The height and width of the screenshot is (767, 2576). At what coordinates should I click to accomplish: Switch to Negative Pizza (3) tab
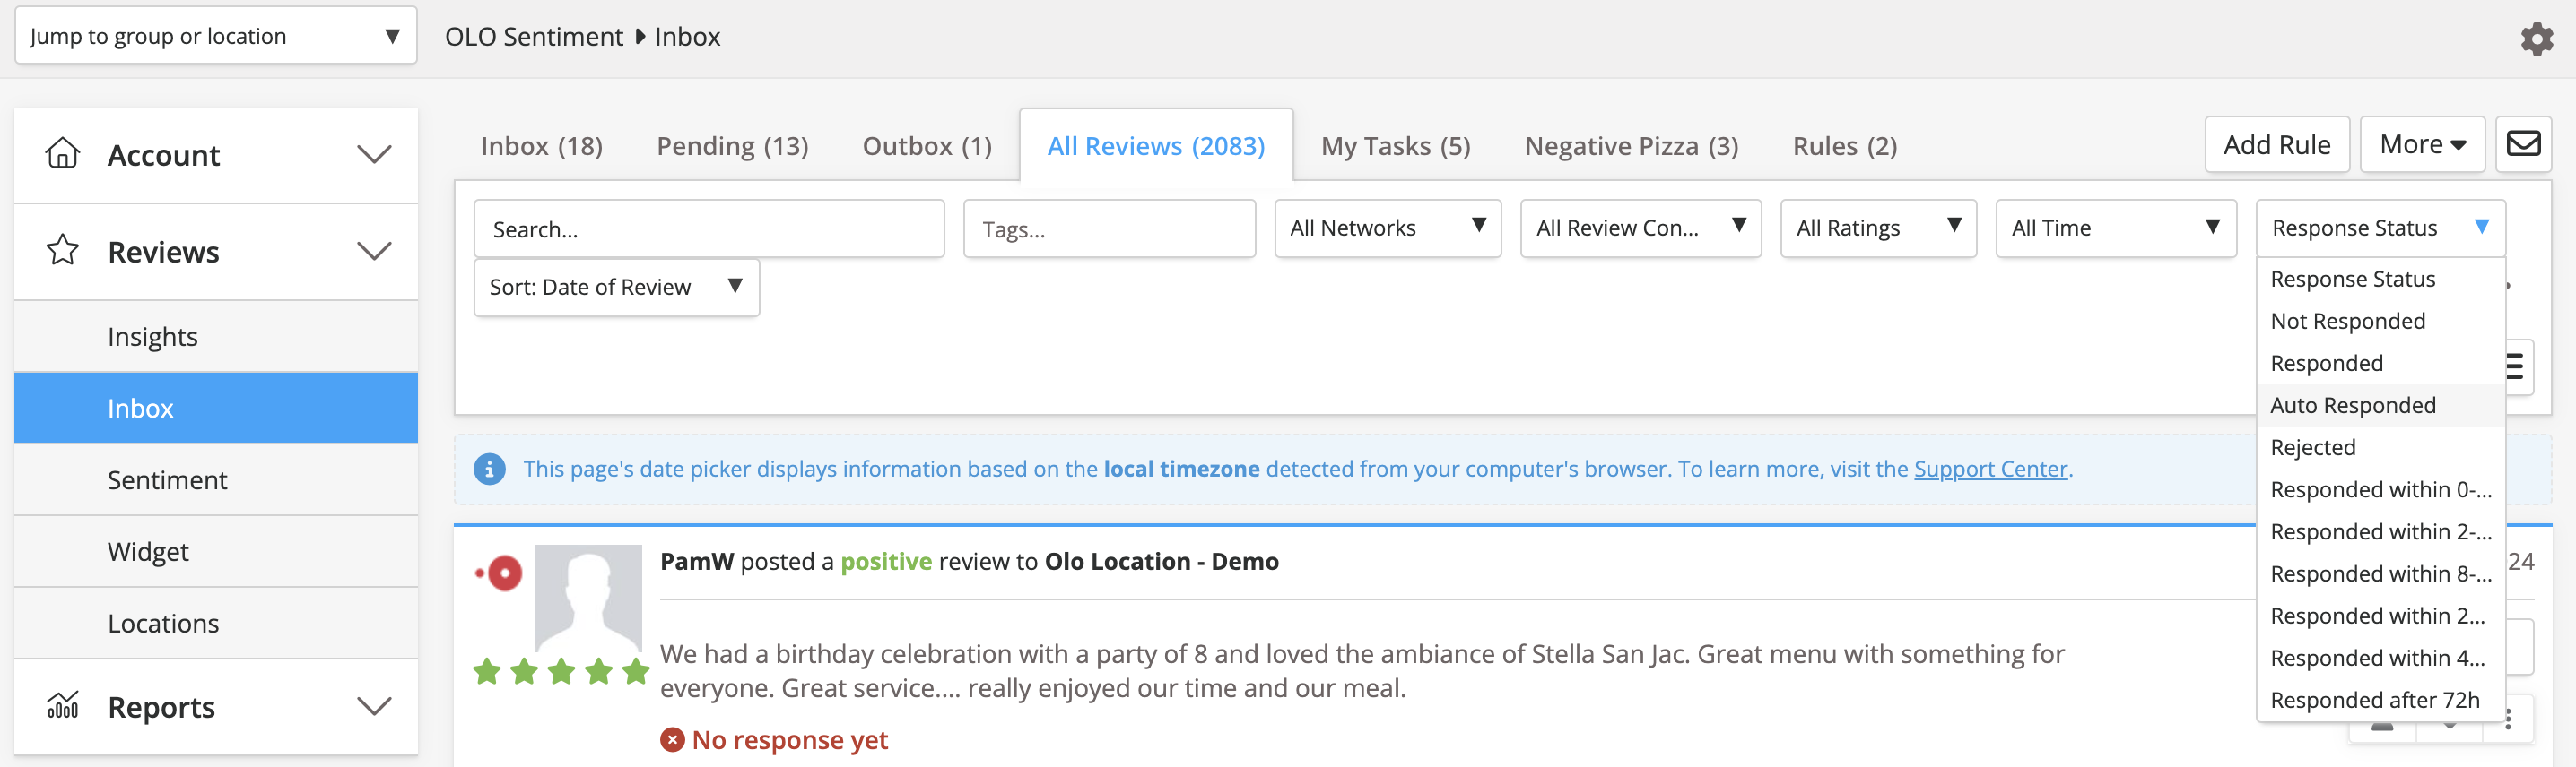point(1631,146)
